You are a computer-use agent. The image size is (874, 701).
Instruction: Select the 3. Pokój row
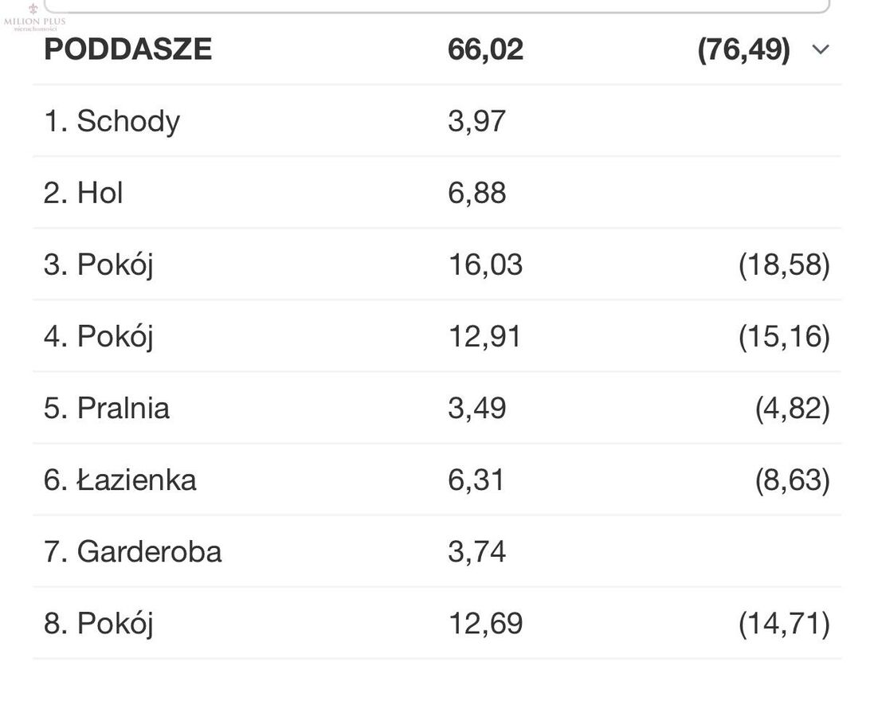pos(437,264)
